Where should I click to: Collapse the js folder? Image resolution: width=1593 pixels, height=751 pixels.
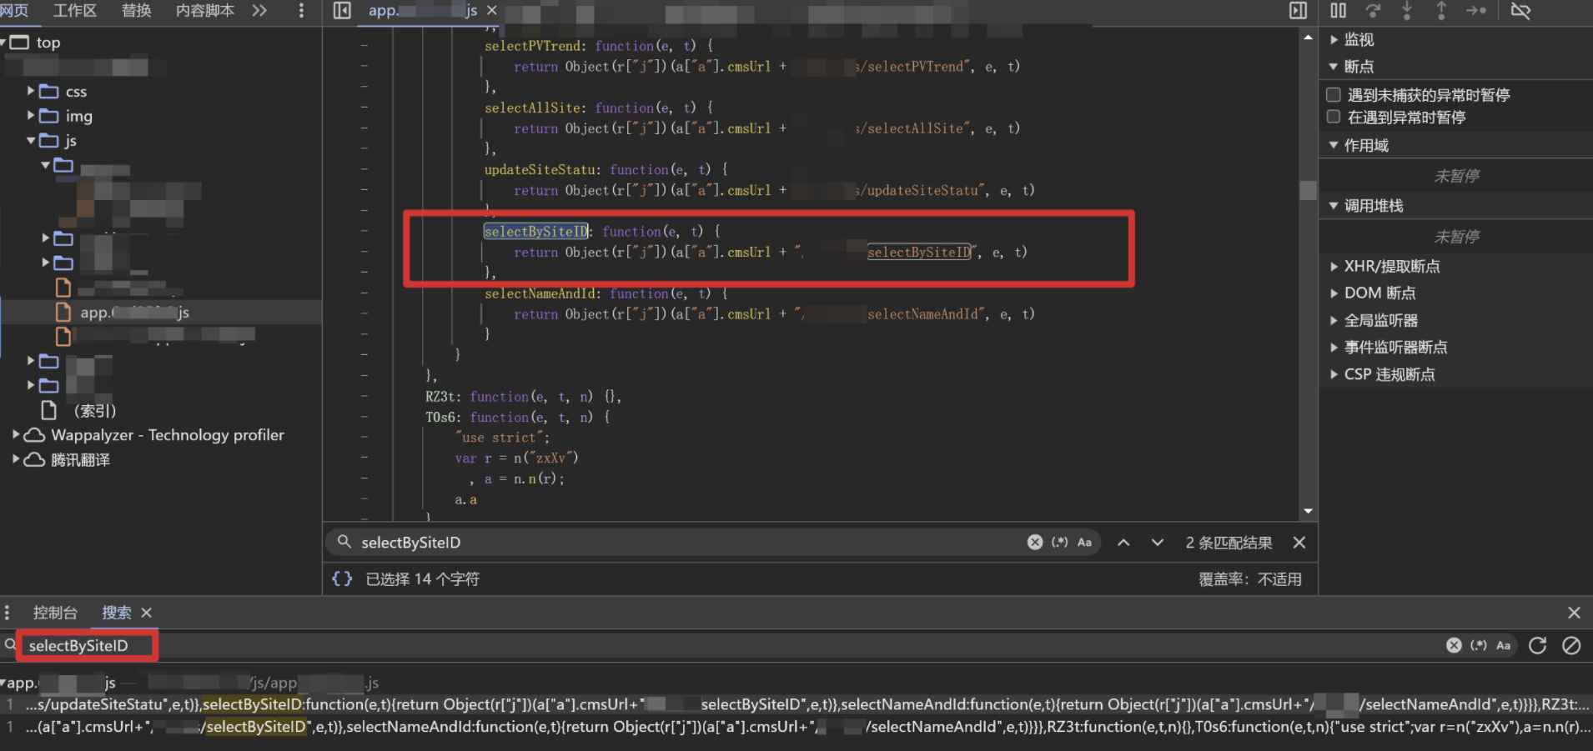pos(31,141)
